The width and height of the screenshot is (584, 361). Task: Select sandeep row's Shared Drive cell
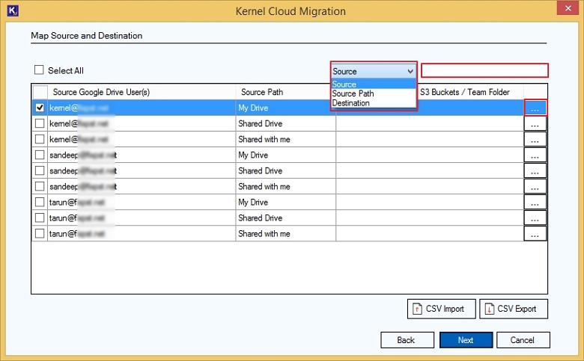[x=286, y=170]
